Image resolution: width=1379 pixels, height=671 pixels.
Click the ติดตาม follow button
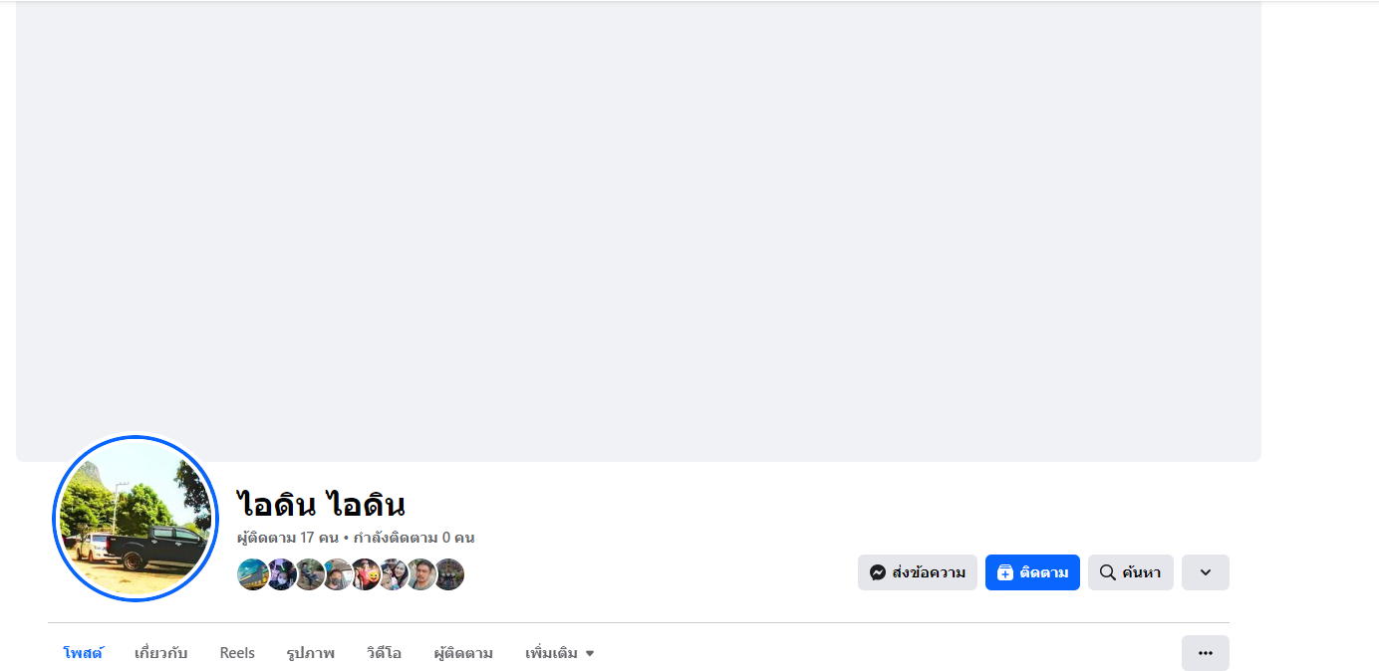click(1032, 572)
